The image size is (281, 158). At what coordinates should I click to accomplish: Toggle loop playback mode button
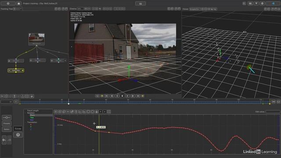click(x=97, y=96)
